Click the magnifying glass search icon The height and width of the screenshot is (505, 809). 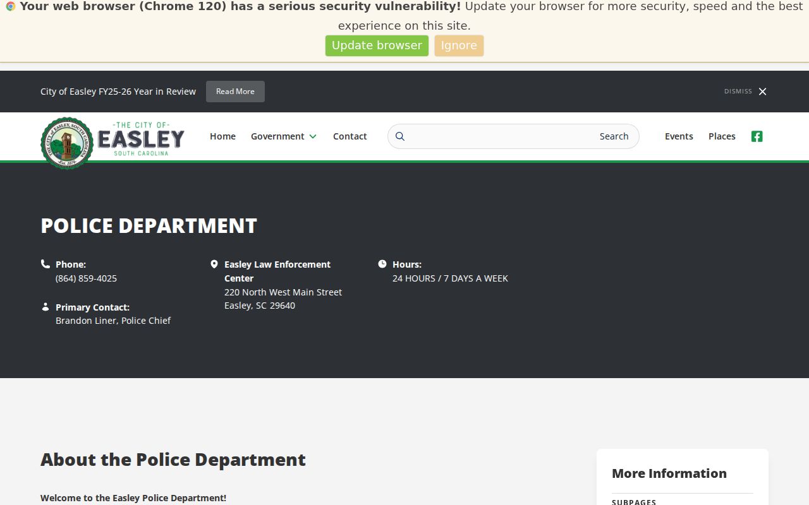point(400,136)
